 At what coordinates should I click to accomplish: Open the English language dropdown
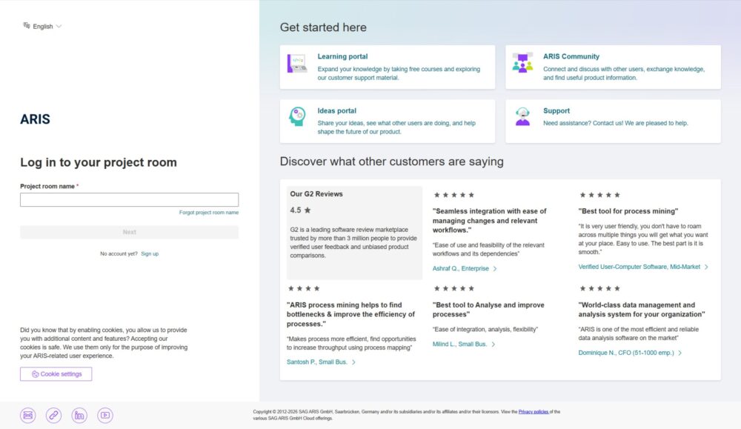click(43, 26)
